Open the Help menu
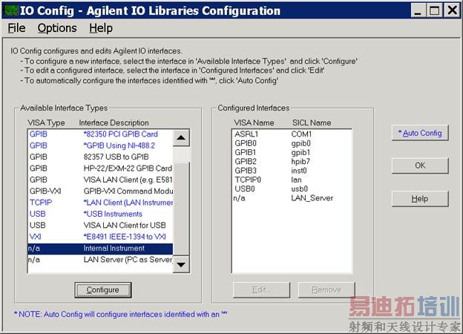 [x=101, y=28]
